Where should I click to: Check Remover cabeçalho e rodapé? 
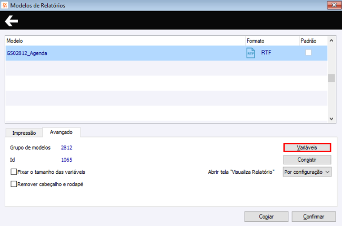click(x=14, y=184)
